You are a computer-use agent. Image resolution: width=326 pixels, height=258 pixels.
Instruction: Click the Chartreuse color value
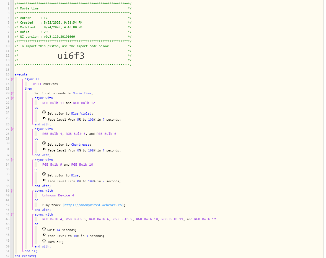(x=80, y=145)
